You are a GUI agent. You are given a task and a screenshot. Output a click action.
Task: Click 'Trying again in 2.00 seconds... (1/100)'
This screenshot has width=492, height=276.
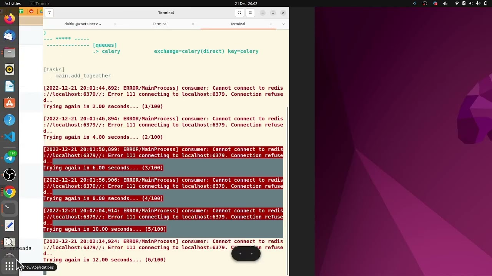tap(103, 107)
